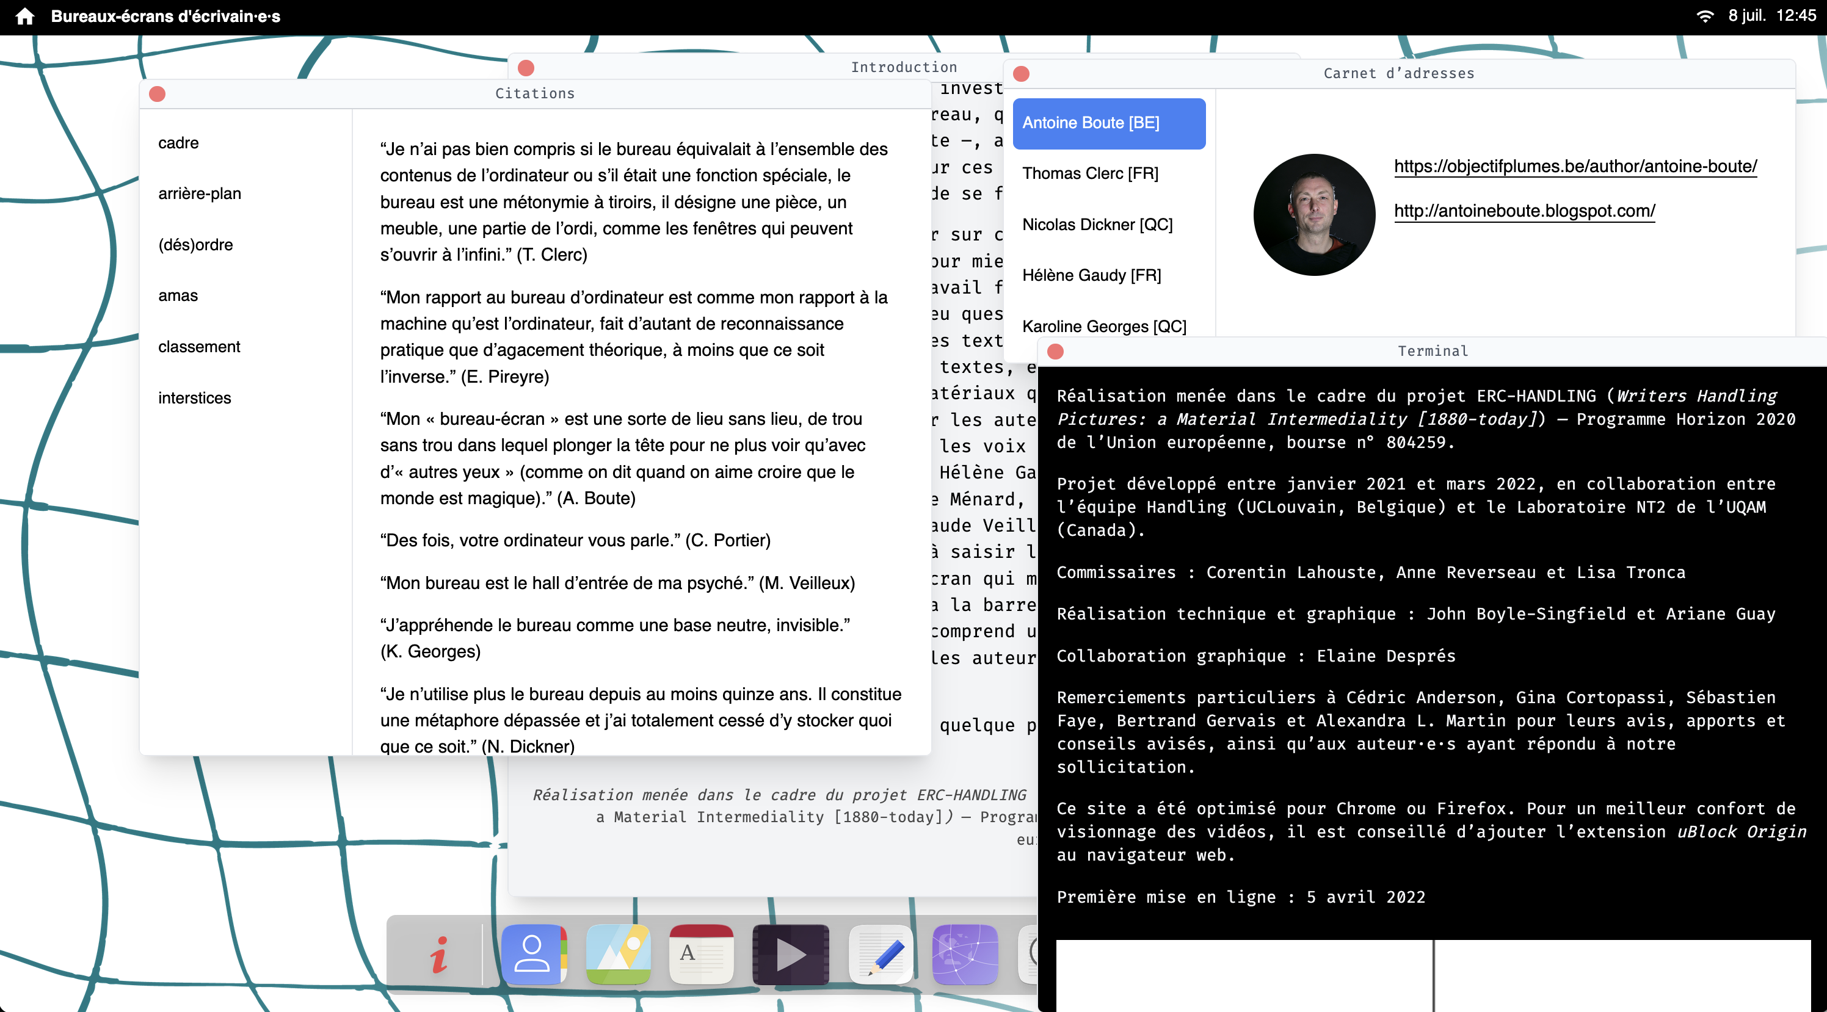
Task: Open the purple globe map dock icon
Action: click(x=965, y=955)
